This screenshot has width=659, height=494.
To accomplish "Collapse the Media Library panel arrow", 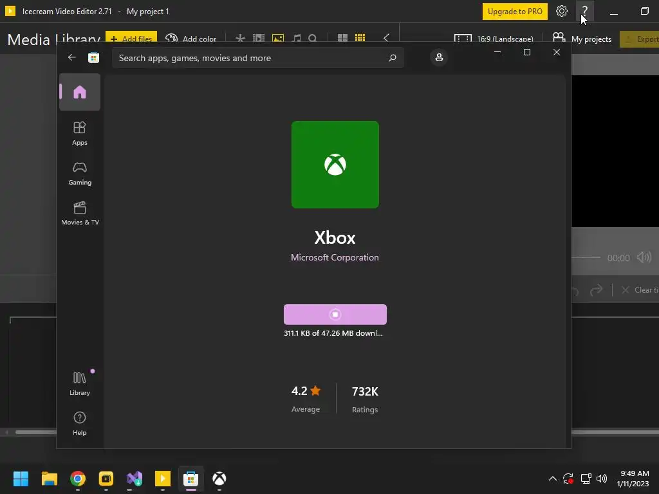I will 386,38.
